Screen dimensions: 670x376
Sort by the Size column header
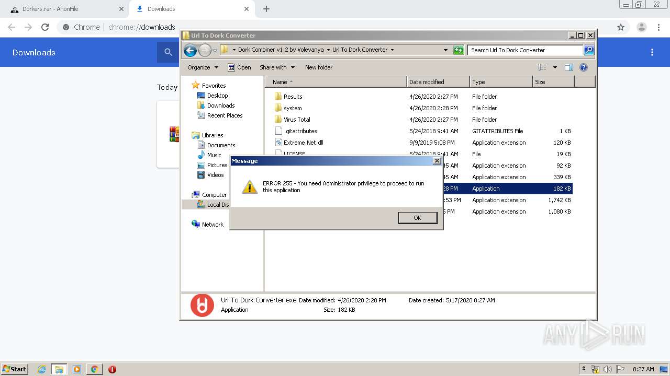coord(553,82)
